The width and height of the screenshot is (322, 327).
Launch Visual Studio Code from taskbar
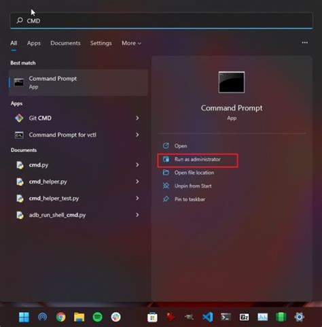[x=208, y=317]
